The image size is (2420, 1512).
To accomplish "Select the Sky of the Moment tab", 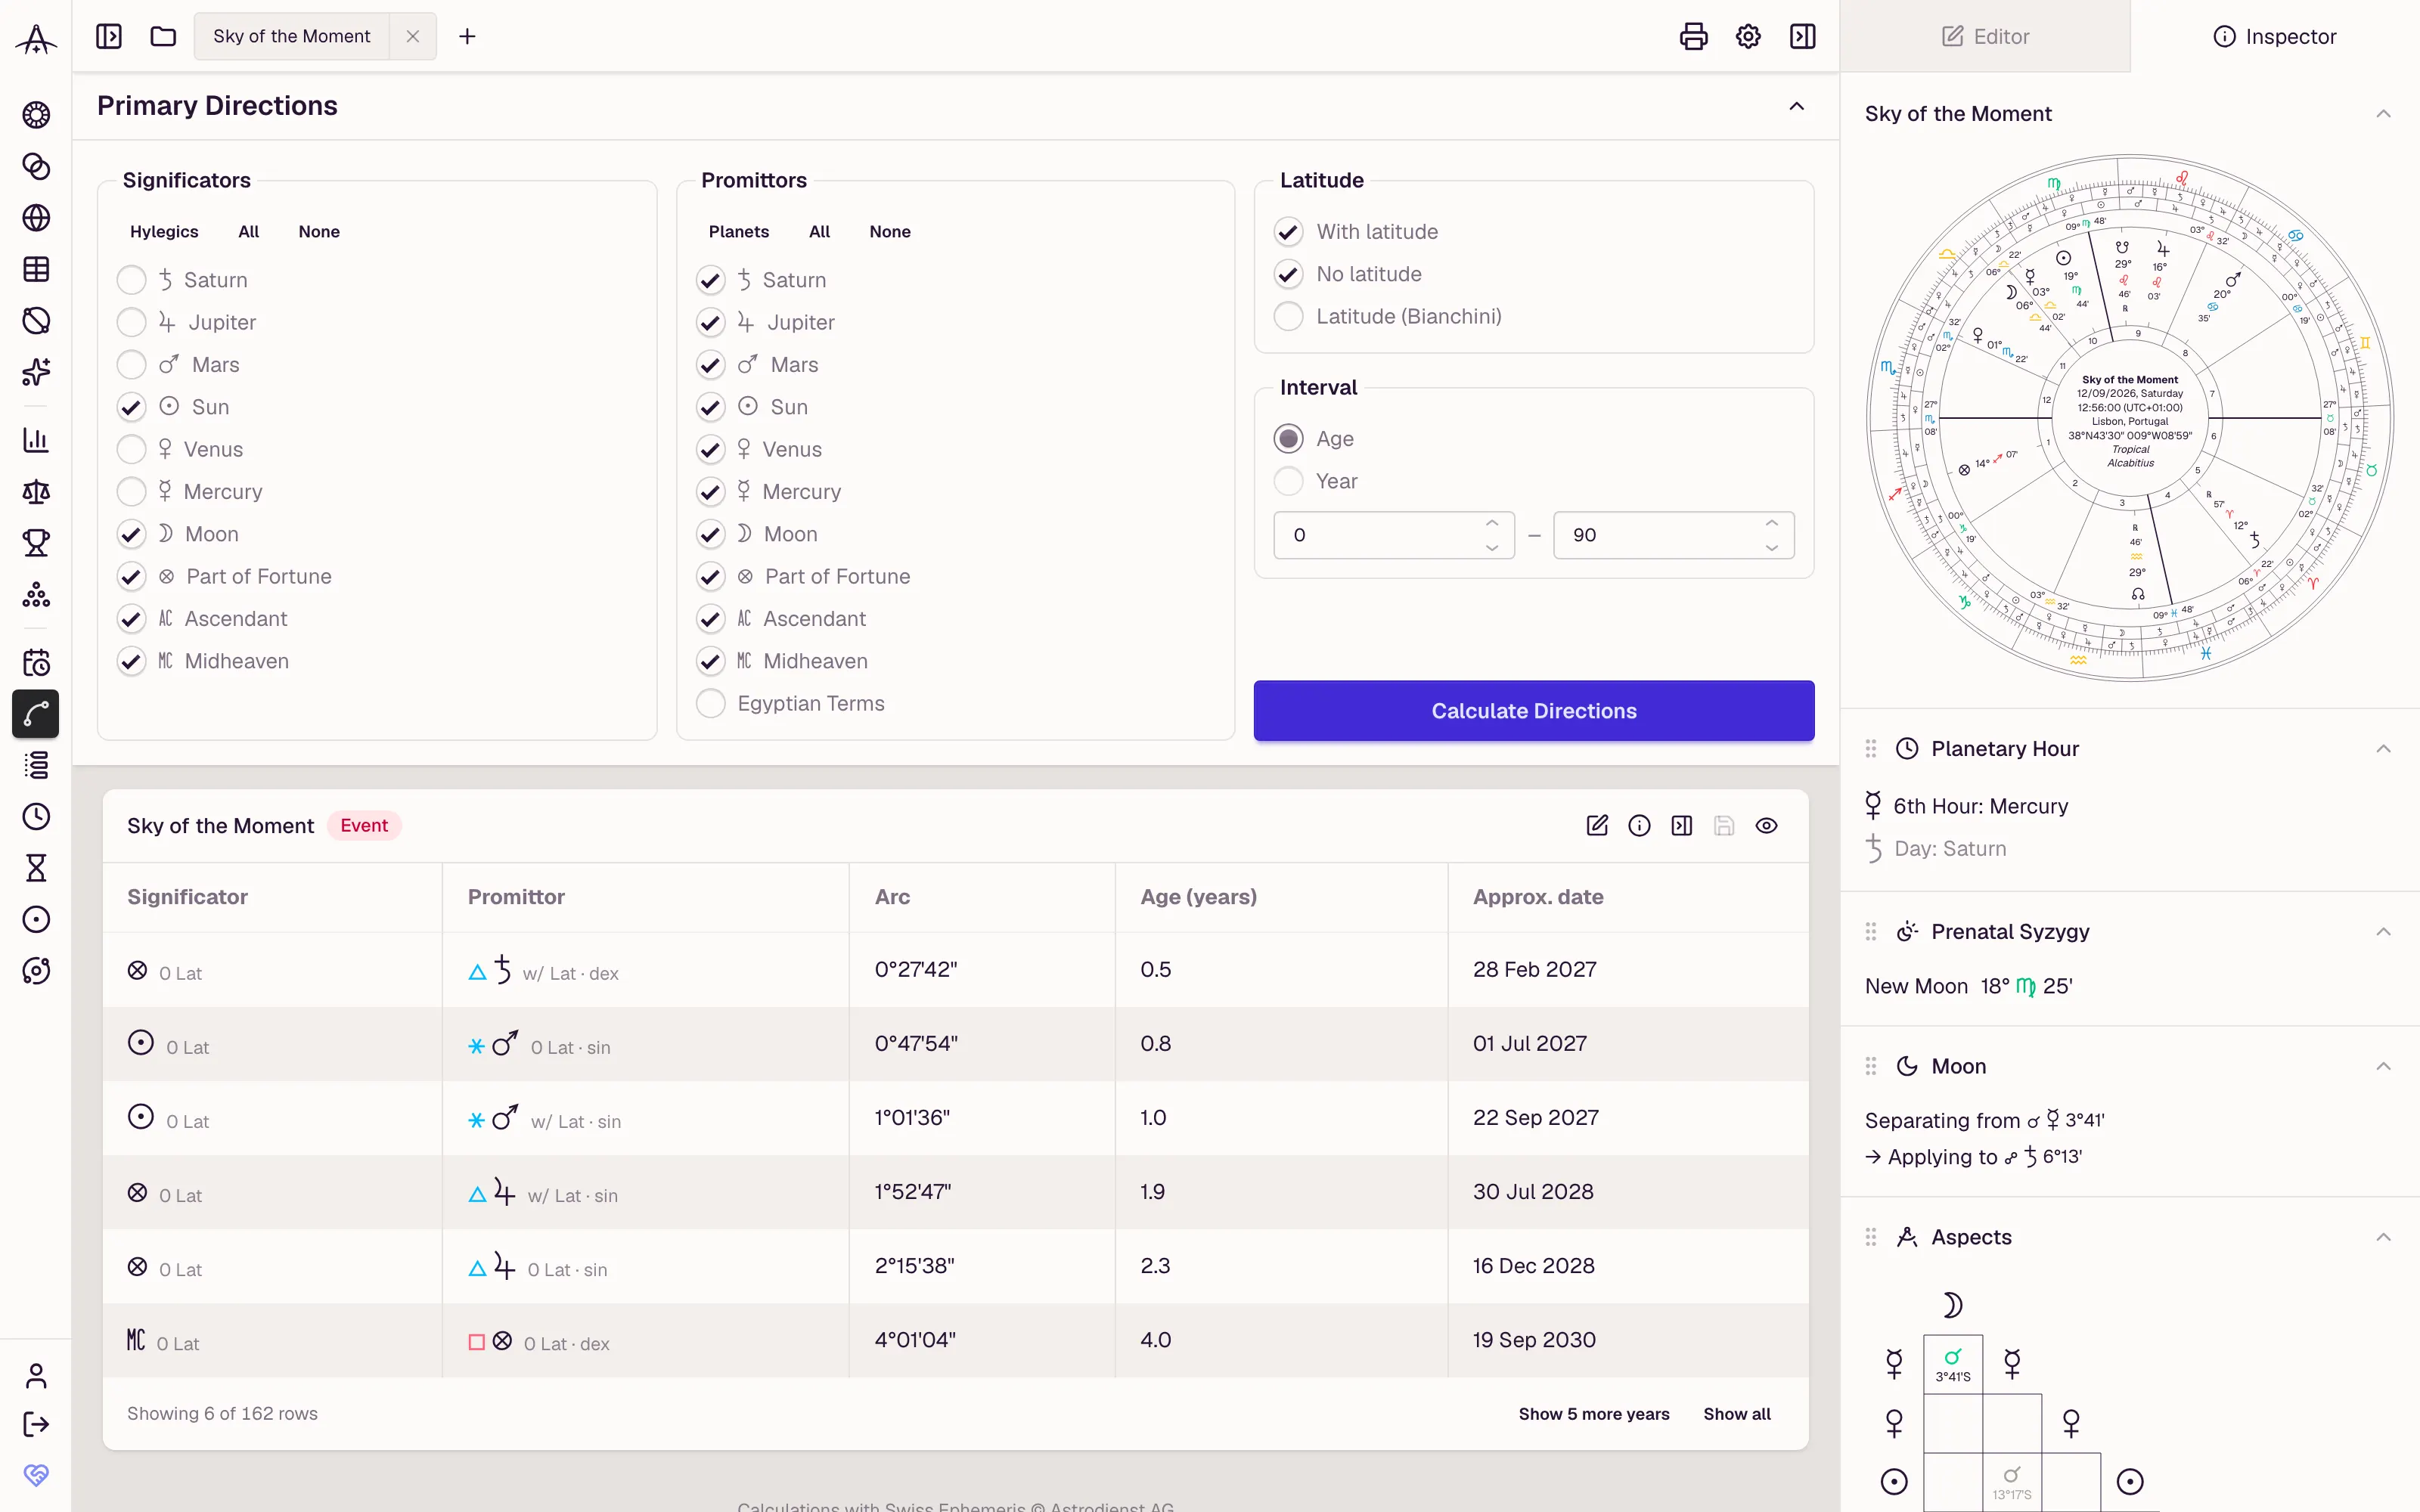I will pyautogui.click(x=292, y=37).
